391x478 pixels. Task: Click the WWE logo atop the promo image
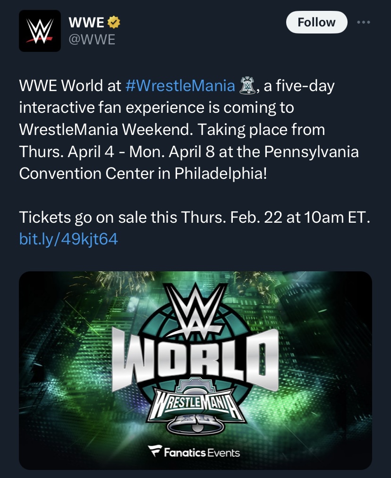[x=195, y=306]
